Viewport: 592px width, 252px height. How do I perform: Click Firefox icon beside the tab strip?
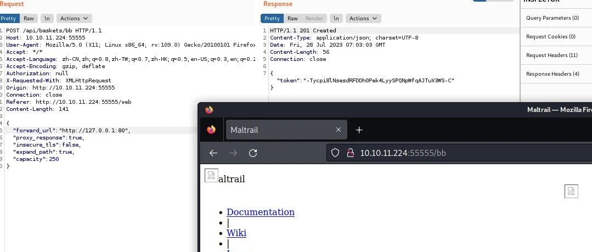pos(211,130)
